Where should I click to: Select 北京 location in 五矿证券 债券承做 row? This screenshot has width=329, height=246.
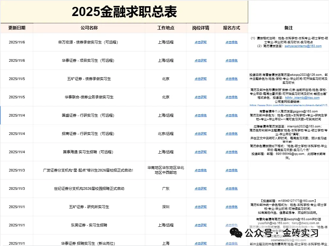(166, 79)
